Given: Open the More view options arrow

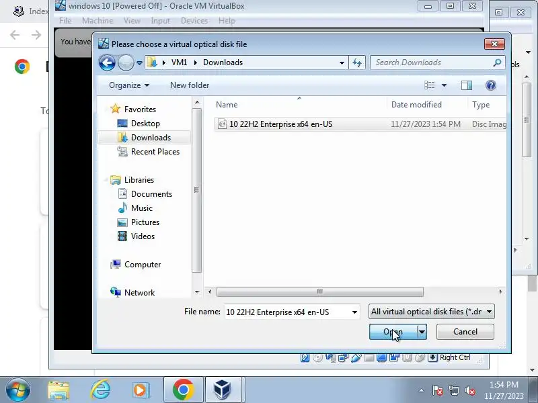Looking at the screenshot, I should tap(444, 85).
